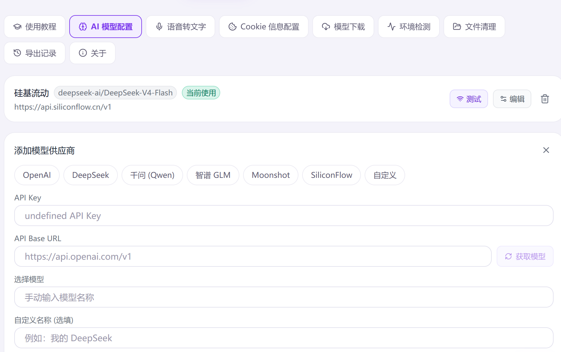This screenshot has height=352, width=561.
Task: Open the 模型下载 tab
Action: click(x=343, y=27)
